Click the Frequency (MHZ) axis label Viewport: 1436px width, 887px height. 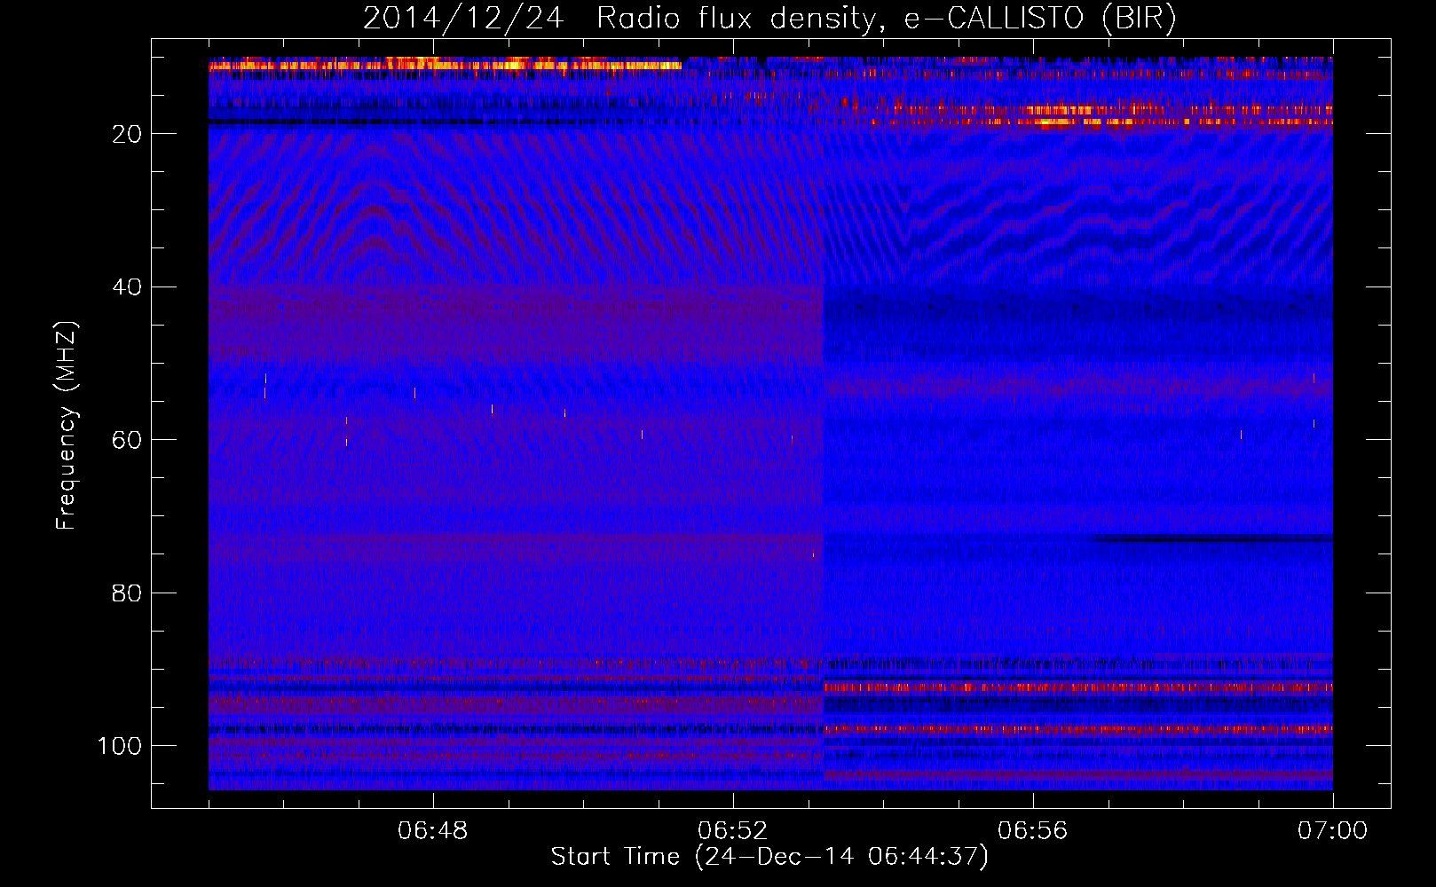point(67,425)
